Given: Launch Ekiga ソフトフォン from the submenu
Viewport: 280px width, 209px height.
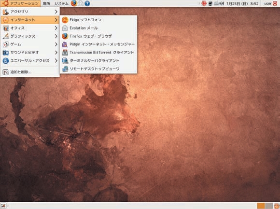Looking at the screenshot, I should click(98, 20).
